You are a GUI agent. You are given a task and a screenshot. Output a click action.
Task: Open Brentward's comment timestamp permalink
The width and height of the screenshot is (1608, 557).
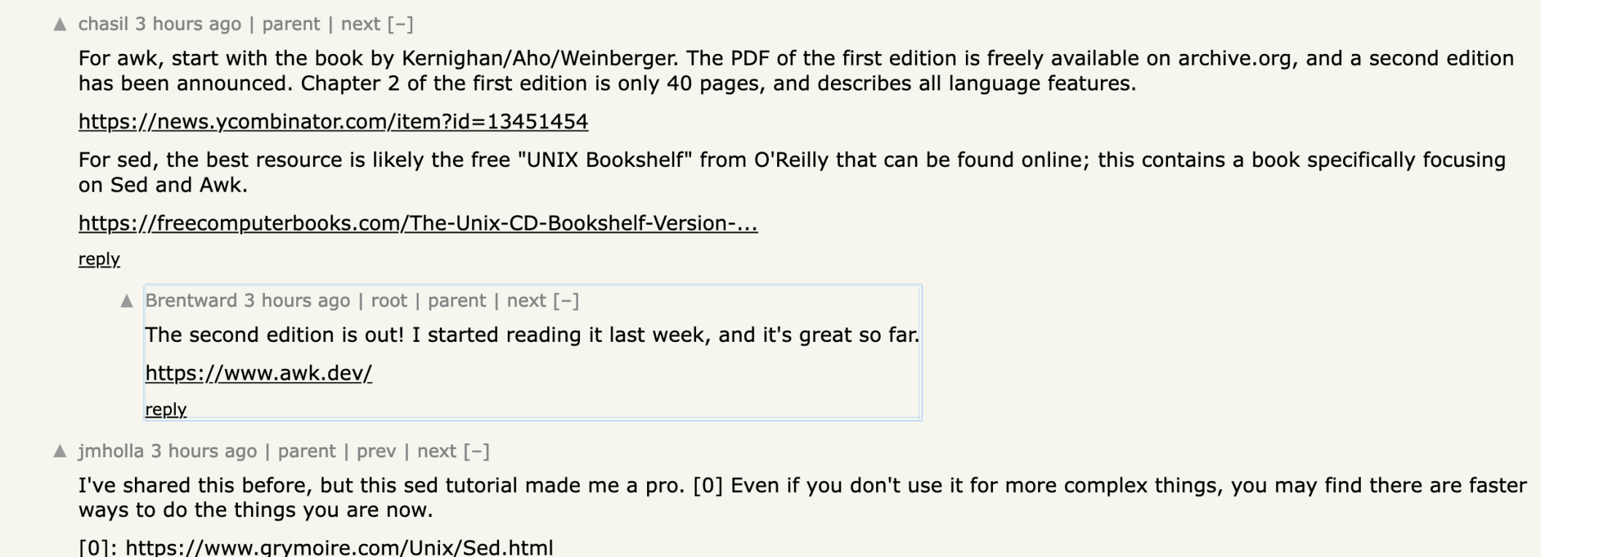296,300
